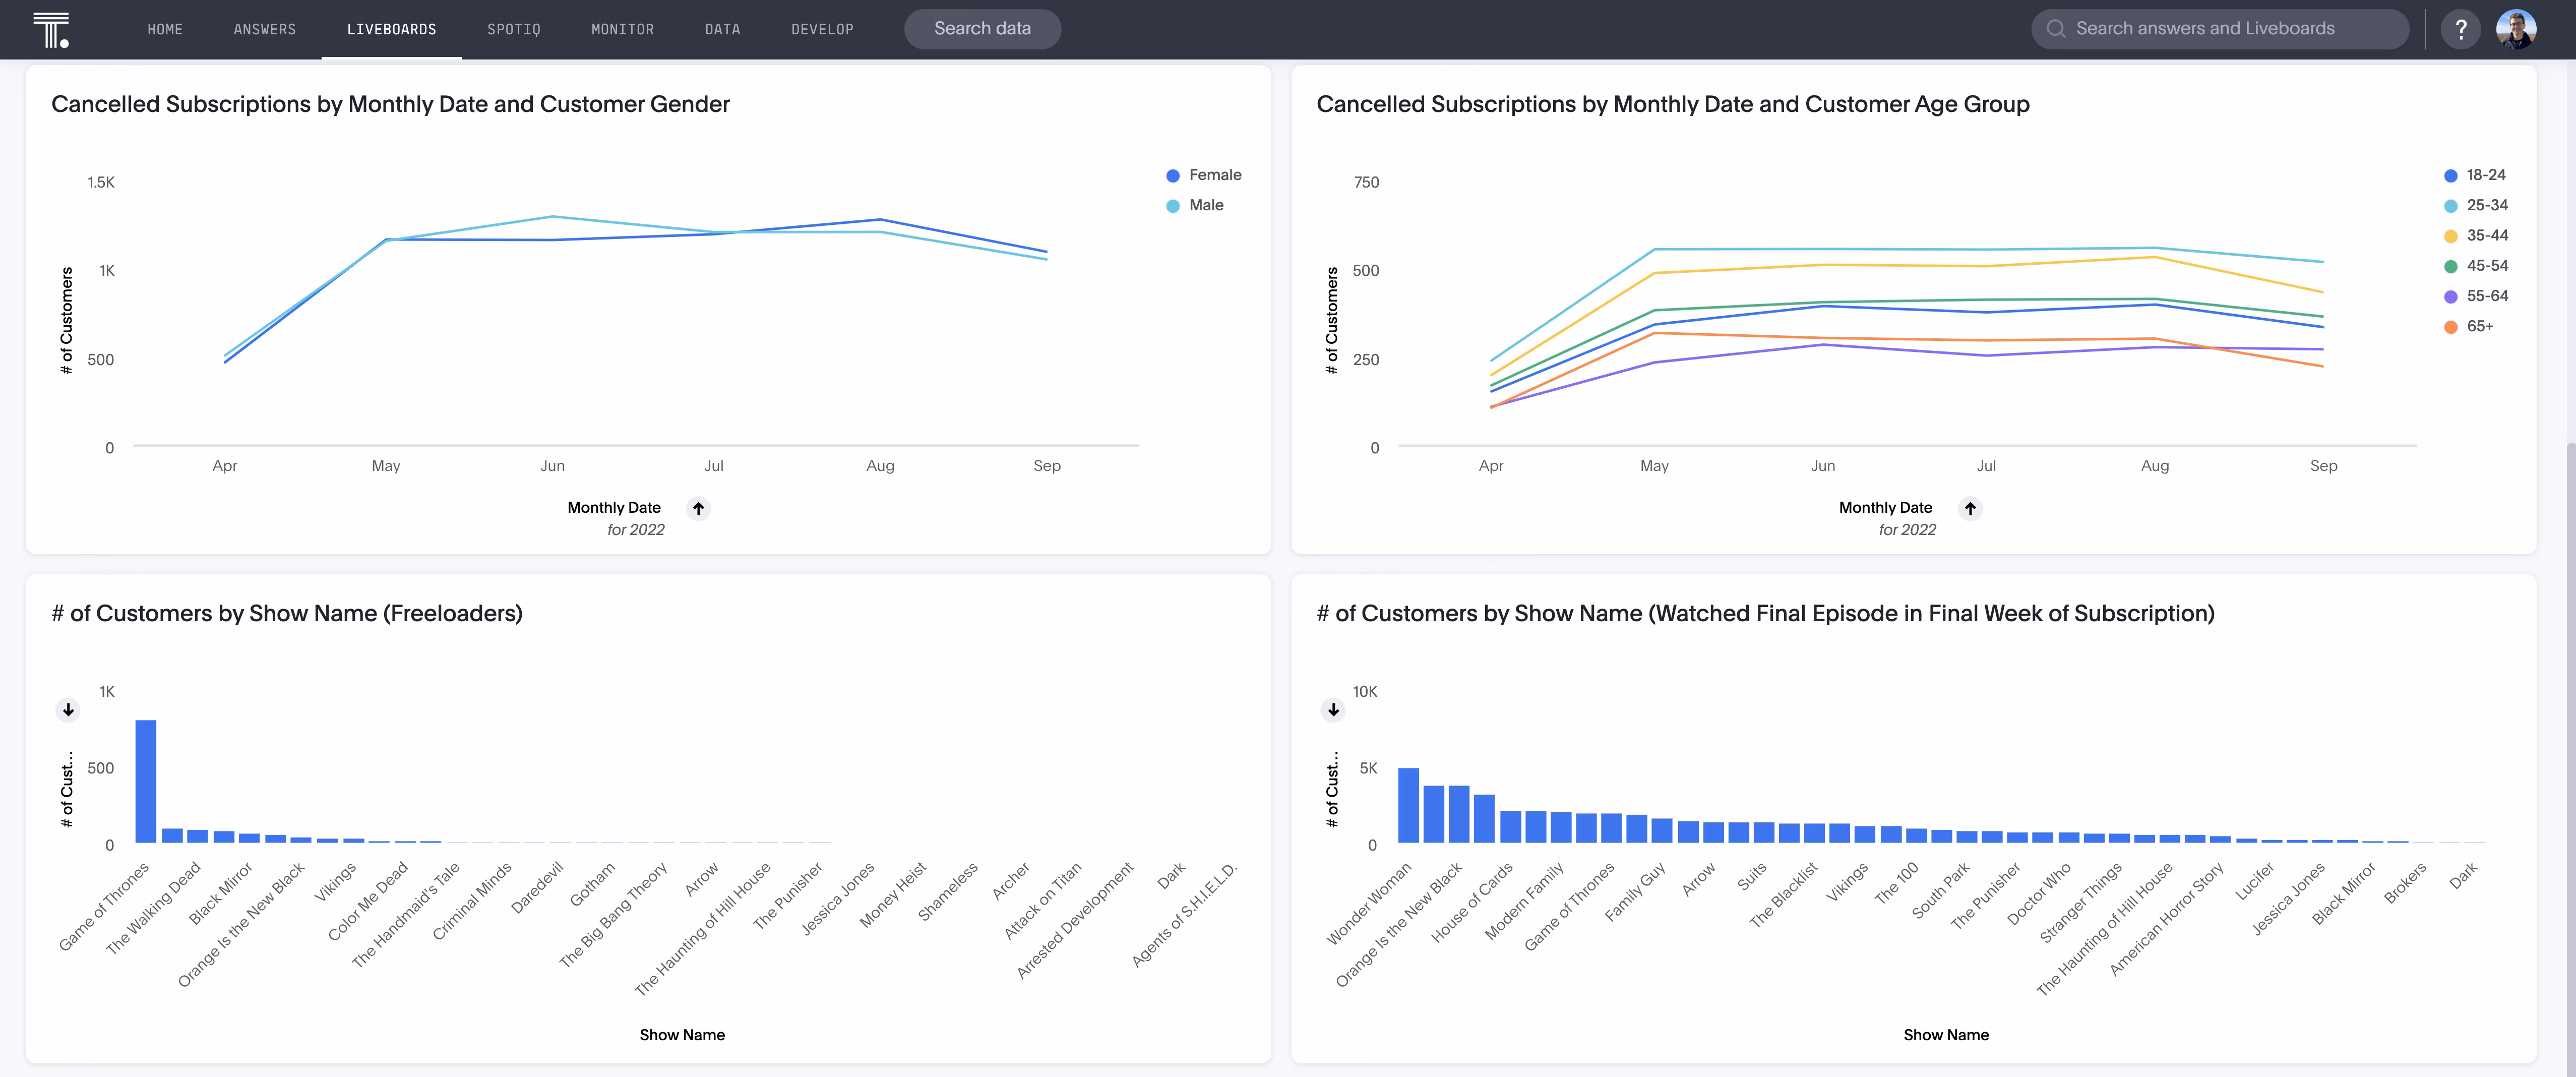Click the Criminal Minds label
The width and height of the screenshot is (2576, 1077).
point(472,901)
